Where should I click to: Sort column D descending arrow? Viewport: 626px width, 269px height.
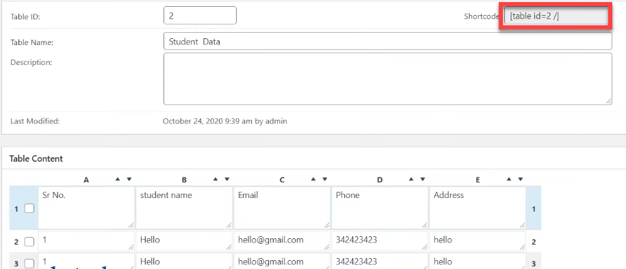(x=422, y=180)
